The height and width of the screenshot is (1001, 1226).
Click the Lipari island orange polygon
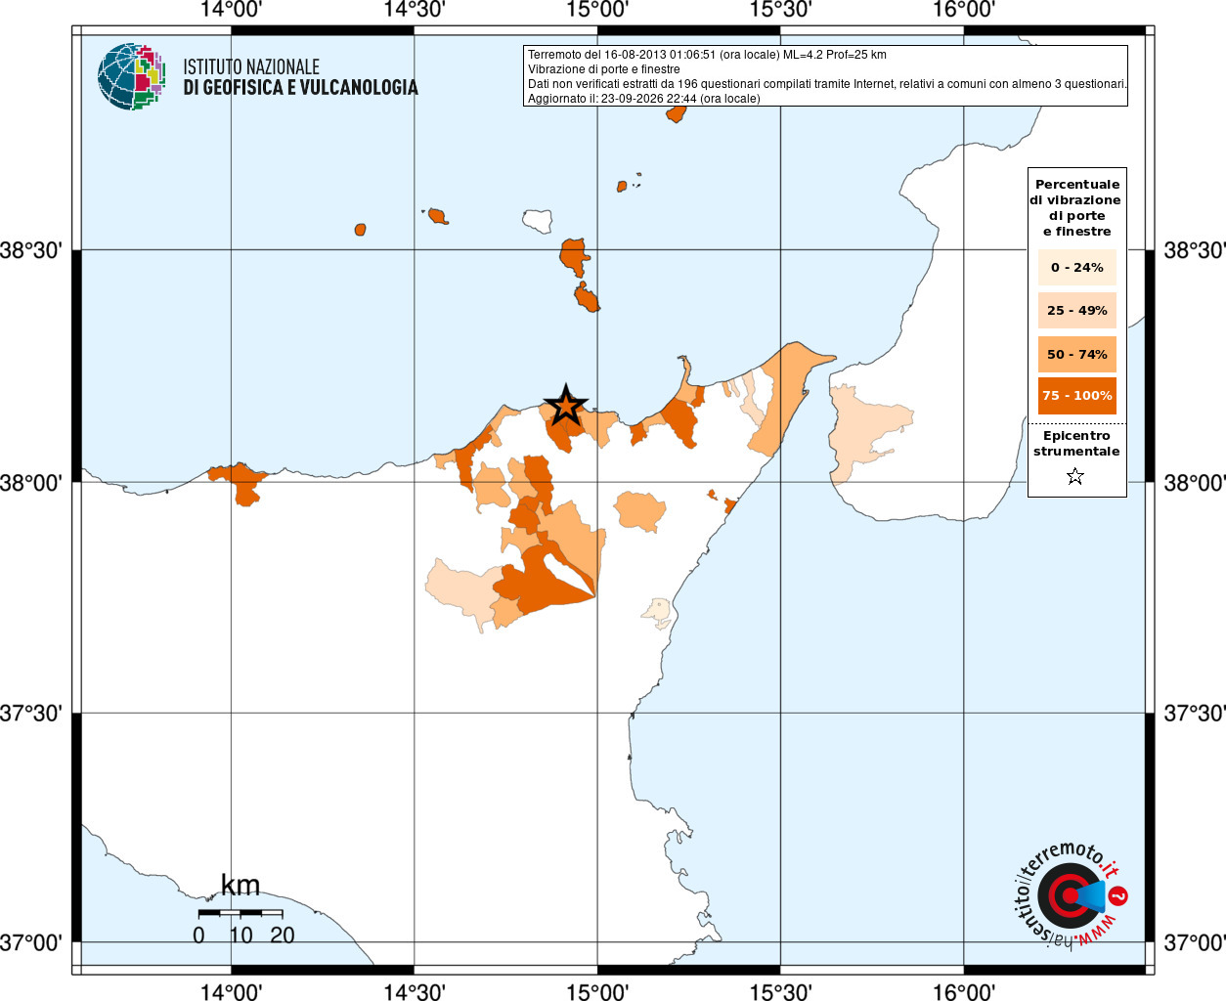(x=574, y=258)
